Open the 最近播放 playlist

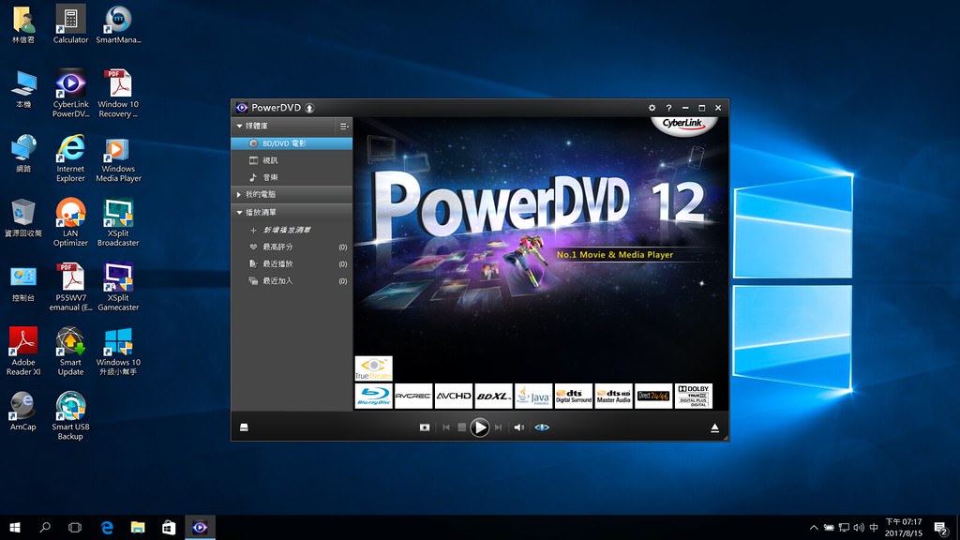pyautogui.click(x=292, y=263)
